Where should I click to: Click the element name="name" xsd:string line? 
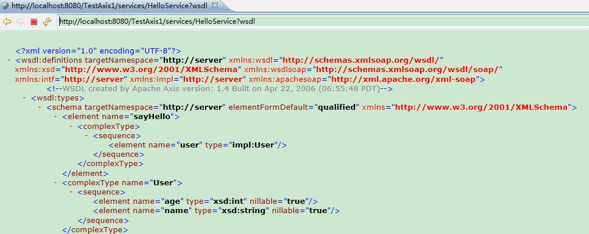(216, 211)
